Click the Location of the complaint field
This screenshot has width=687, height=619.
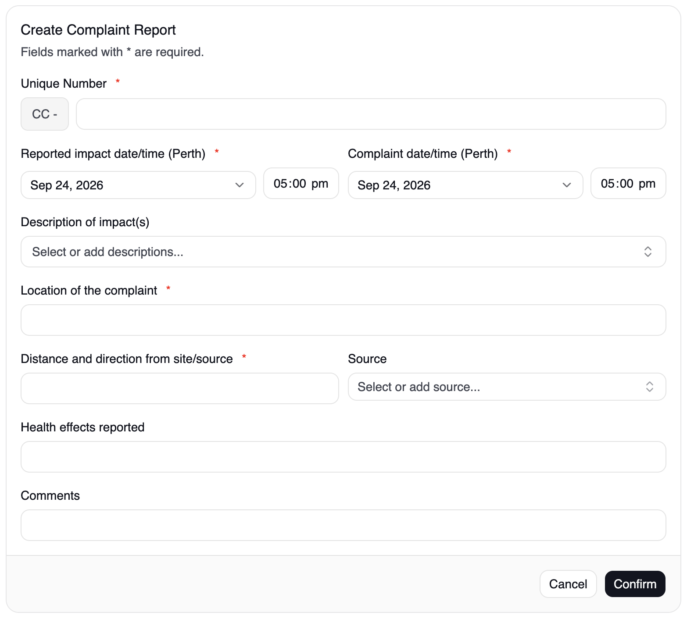(x=343, y=320)
